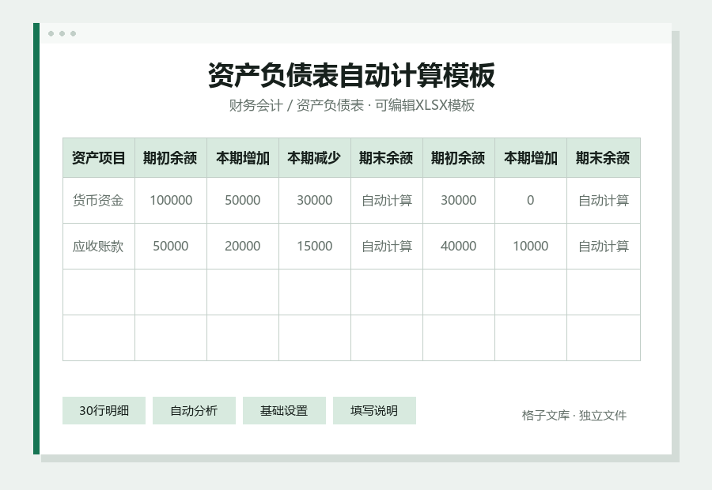Click the 100000 cell
The height and width of the screenshot is (490, 712).
(171, 200)
